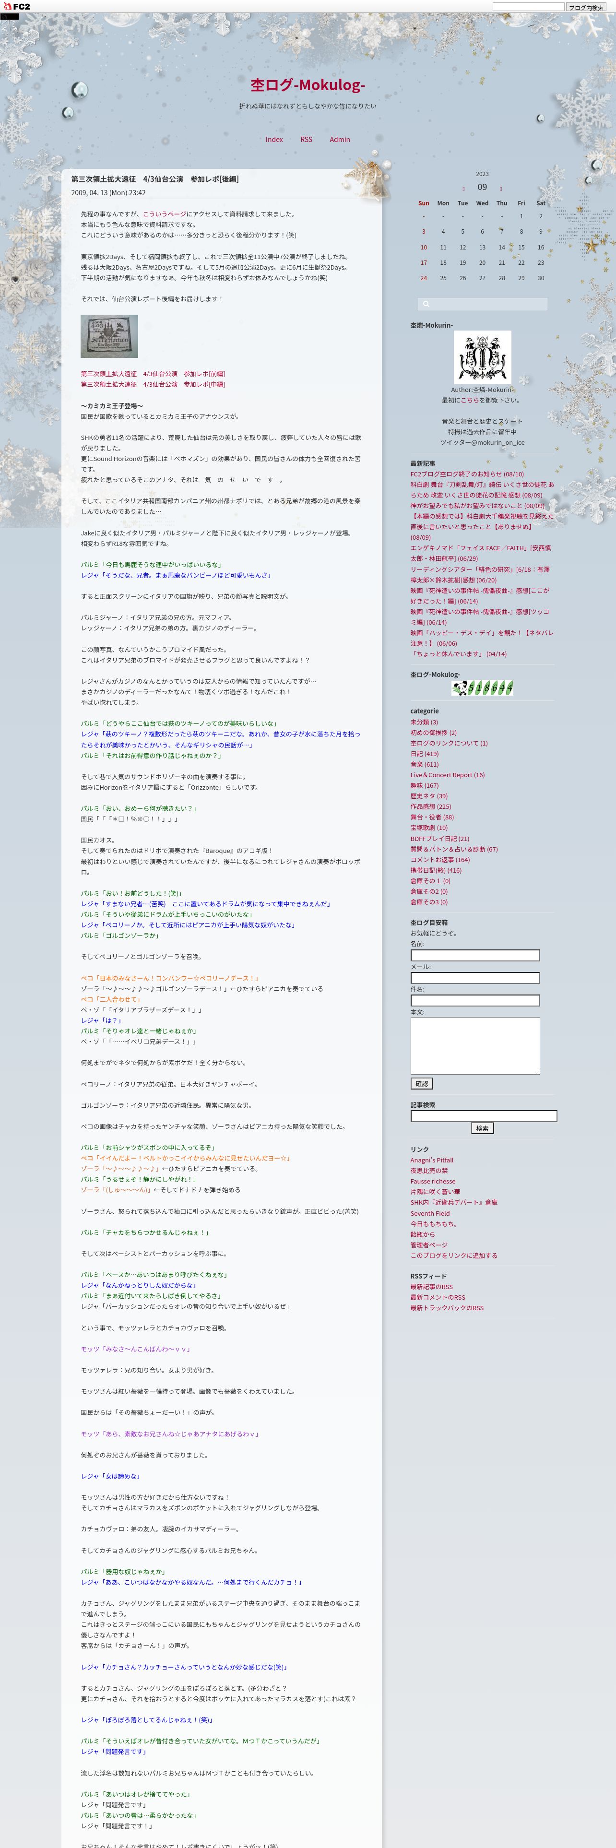Screen dimensions: 616x1848
Task: Click the 本文 textarea in guestbook form
Action: point(475,1046)
